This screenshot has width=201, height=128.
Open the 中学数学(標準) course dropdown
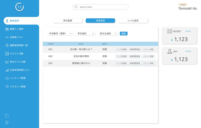coord(60,34)
